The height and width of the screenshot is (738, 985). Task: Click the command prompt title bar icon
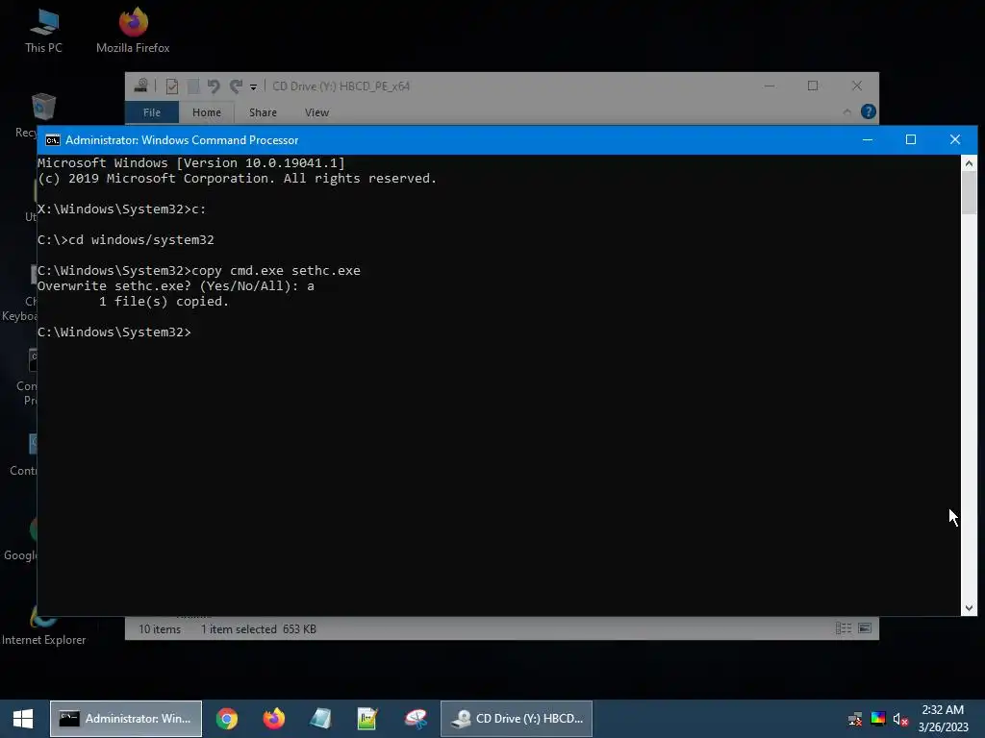(x=53, y=140)
